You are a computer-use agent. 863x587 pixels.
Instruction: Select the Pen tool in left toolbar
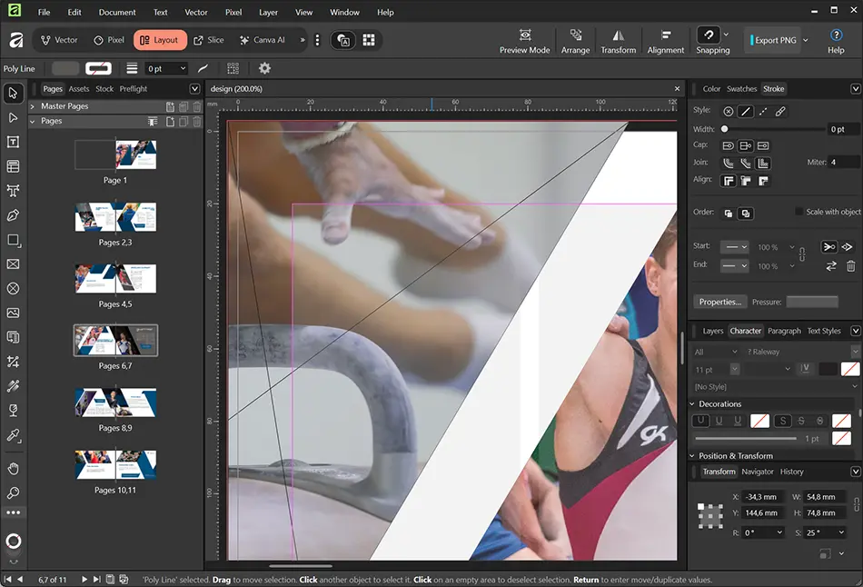coord(13,215)
